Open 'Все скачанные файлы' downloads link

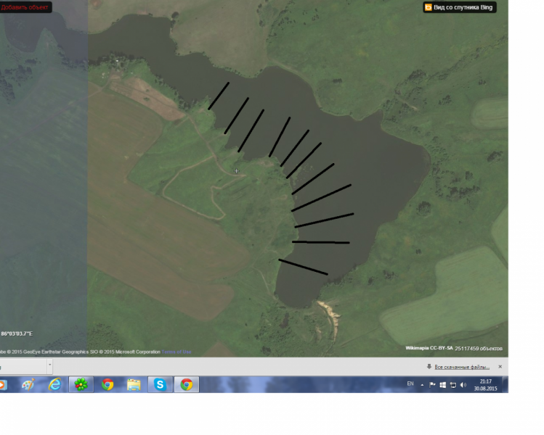point(462,367)
